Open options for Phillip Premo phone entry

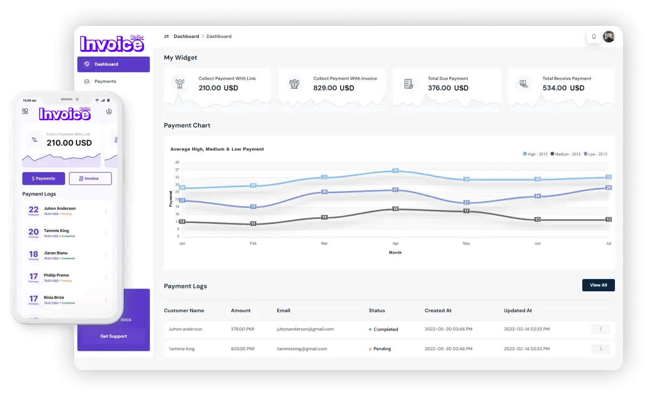coord(106,277)
